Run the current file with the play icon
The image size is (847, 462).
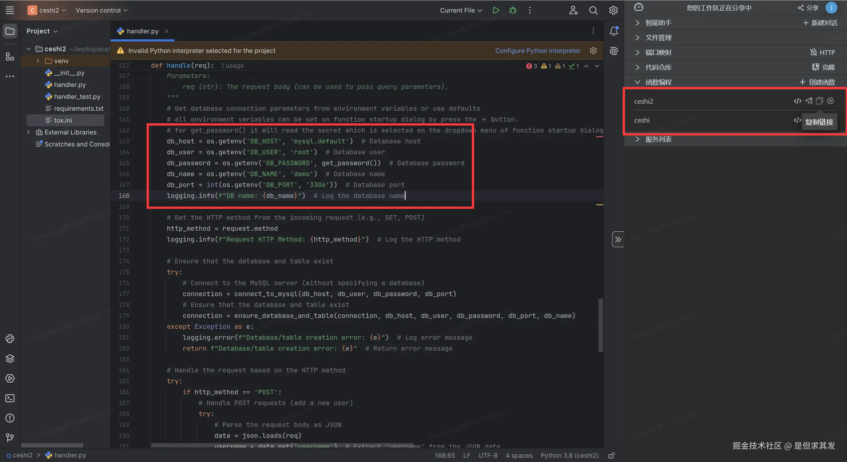(496, 10)
